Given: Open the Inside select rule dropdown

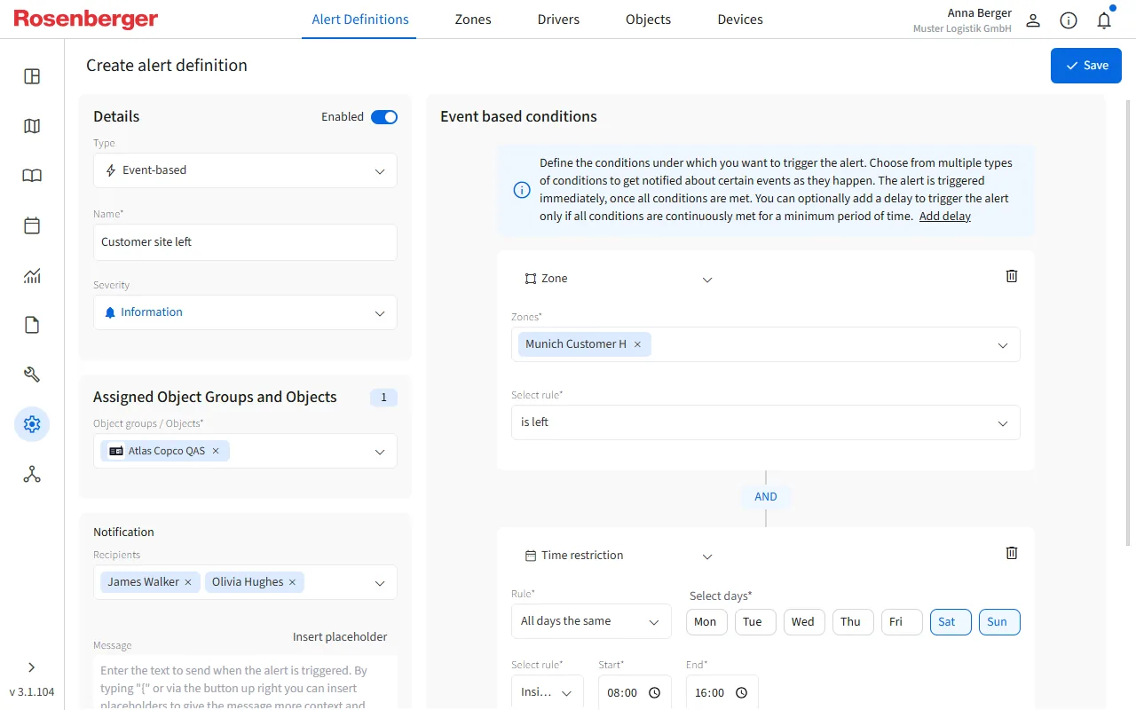Looking at the screenshot, I should tap(548, 692).
